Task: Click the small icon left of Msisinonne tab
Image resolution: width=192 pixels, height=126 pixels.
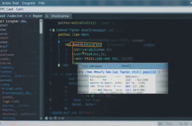Action: (47, 16)
